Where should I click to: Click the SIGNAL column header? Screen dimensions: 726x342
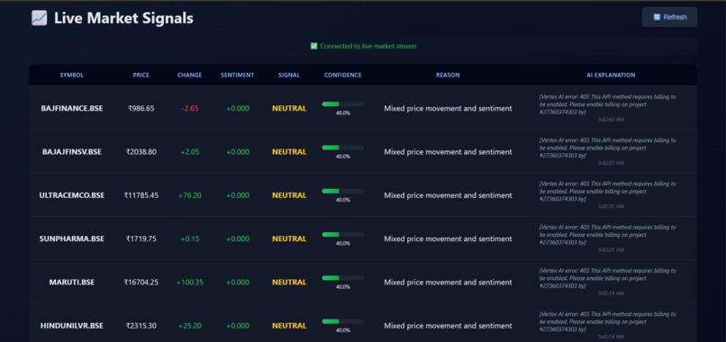coord(289,75)
